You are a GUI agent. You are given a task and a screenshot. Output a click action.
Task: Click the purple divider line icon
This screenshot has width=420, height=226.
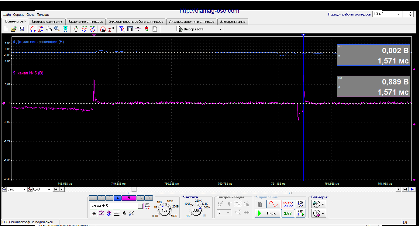(x=138, y=29)
